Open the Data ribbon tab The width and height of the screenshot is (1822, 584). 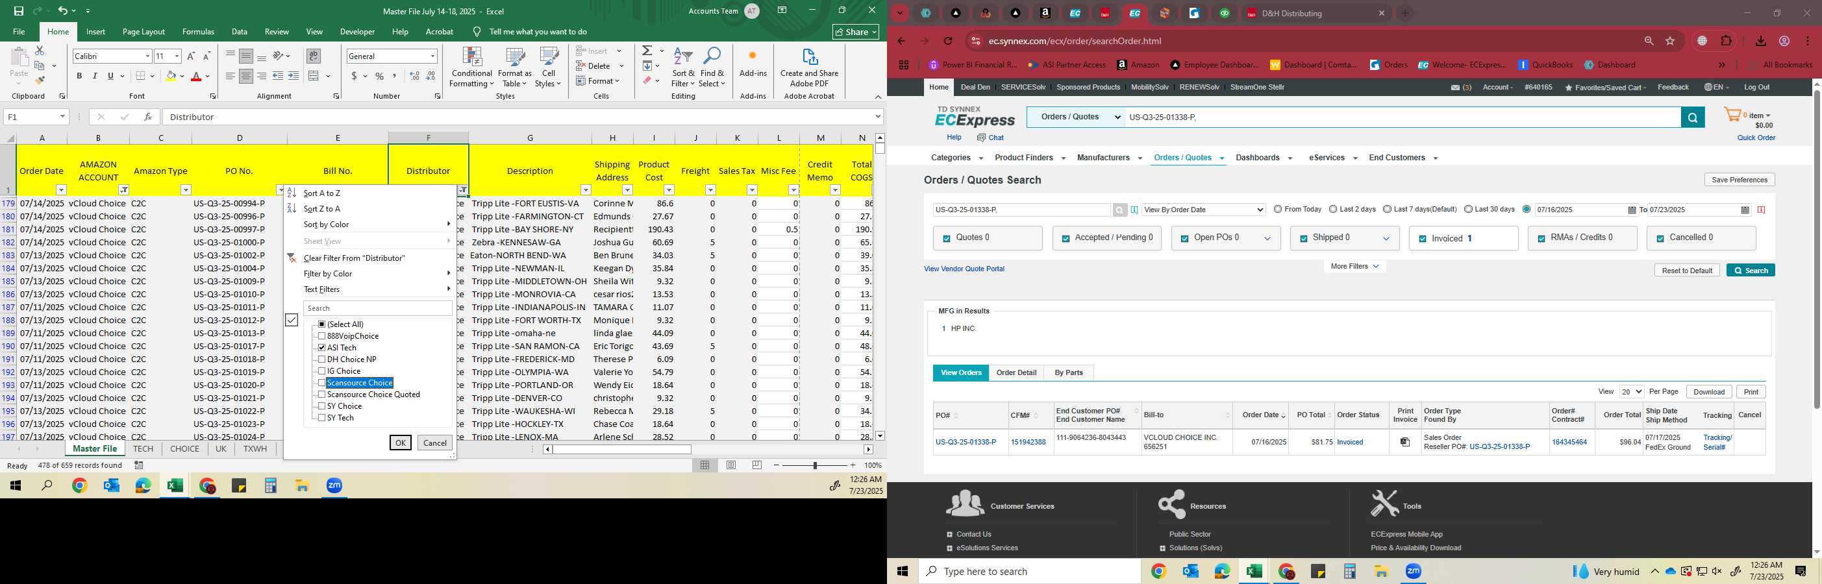240,32
